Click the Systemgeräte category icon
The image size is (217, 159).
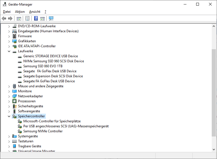coord(14,136)
